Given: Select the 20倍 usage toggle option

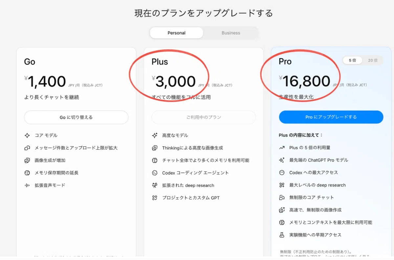Looking at the screenshot, I should pos(373,60).
